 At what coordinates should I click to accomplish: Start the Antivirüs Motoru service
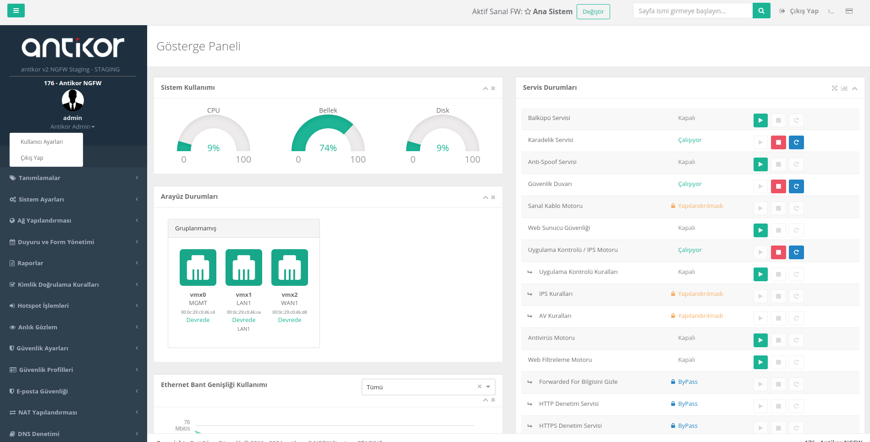(x=760, y=340)
